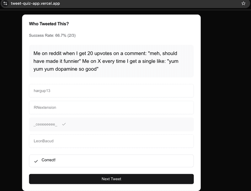Click the Correct! confirmation box
Viewport: 251px width, 191px height.
pos(111,161)
